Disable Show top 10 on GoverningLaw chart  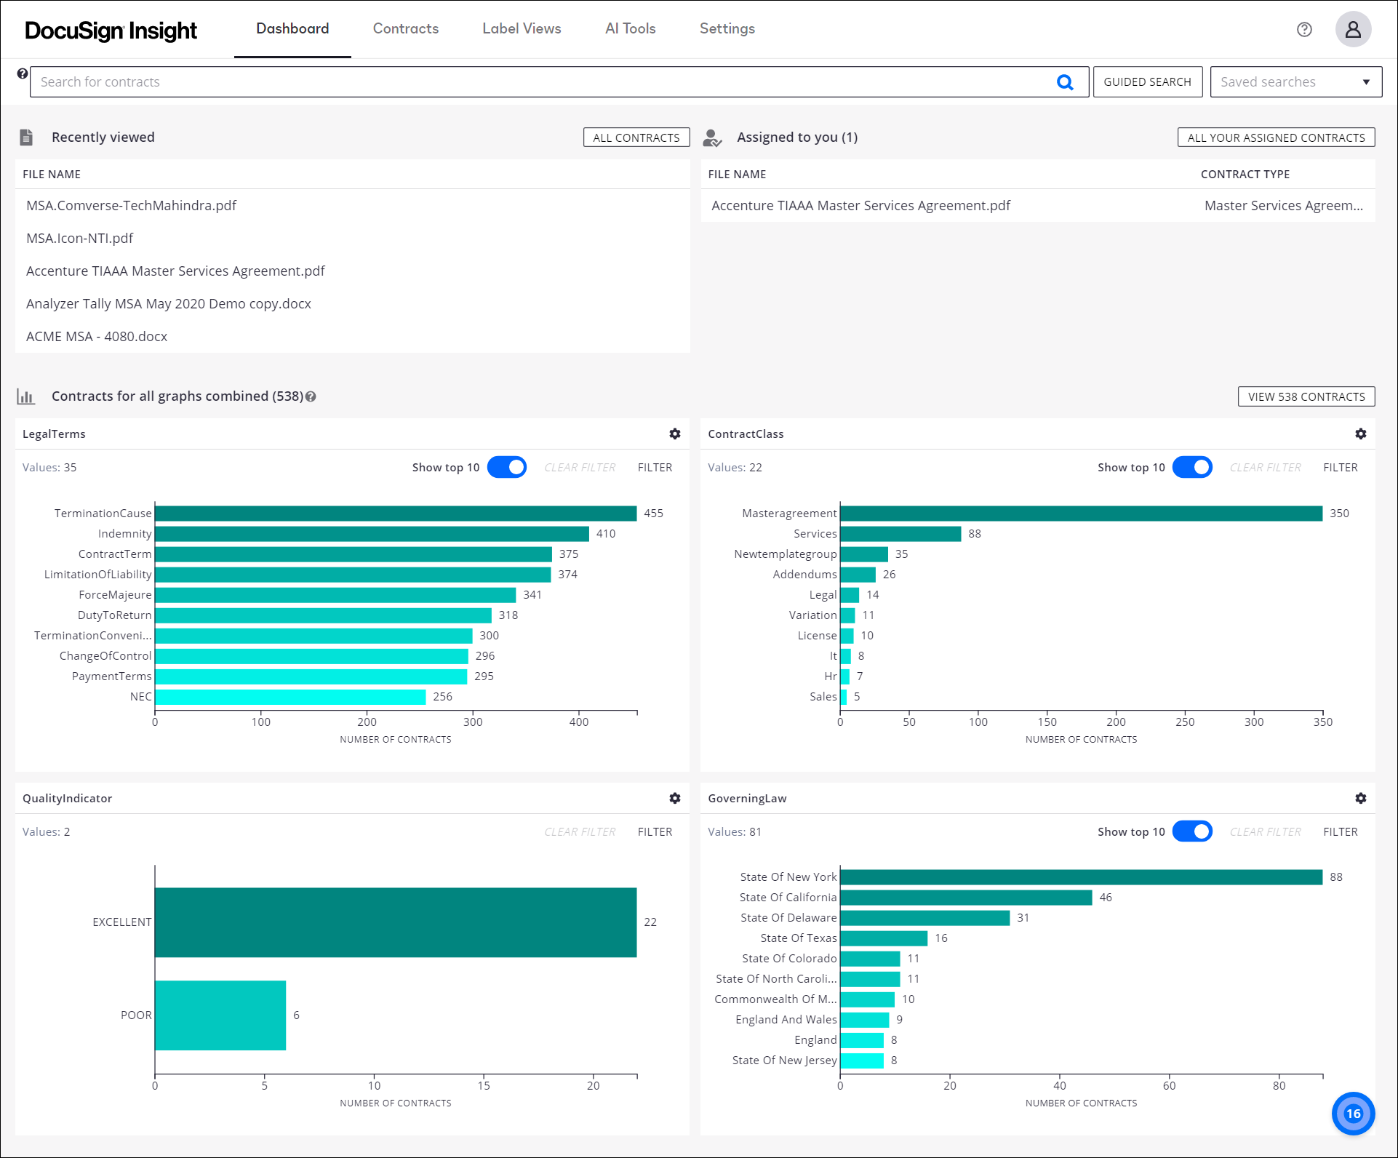coord(1193,831)
